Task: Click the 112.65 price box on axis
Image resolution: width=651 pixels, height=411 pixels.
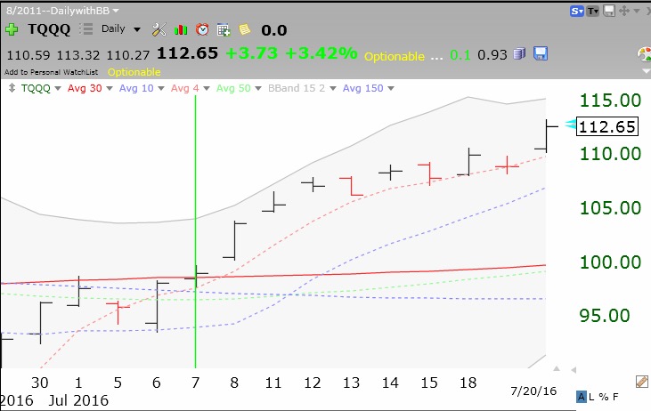Action: click(607, 127)
